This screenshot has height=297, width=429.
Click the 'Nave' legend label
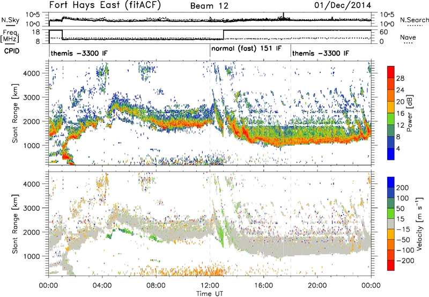click(408, 37)
